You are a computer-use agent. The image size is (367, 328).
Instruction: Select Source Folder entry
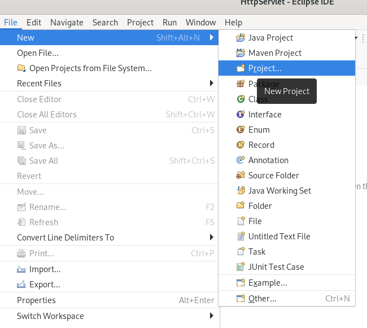pyautogui.click(x=287, y=175)
